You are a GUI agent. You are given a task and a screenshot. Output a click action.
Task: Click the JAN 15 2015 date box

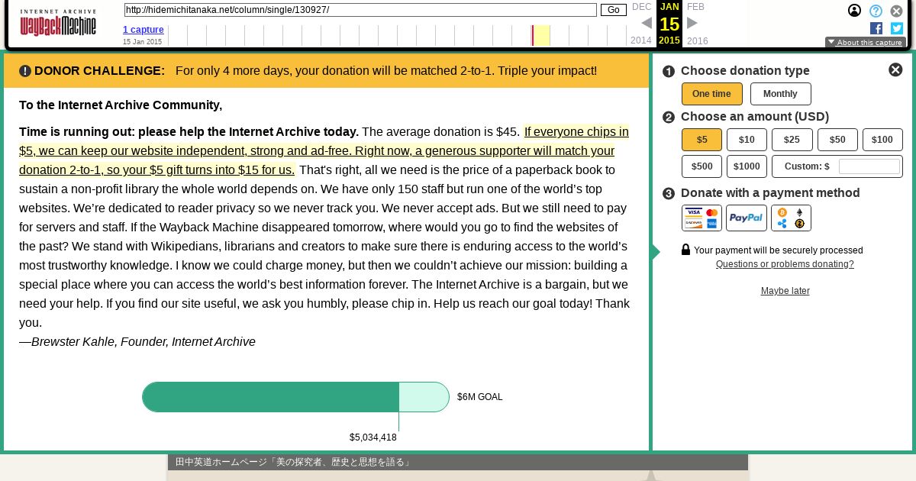coord(669,24)
